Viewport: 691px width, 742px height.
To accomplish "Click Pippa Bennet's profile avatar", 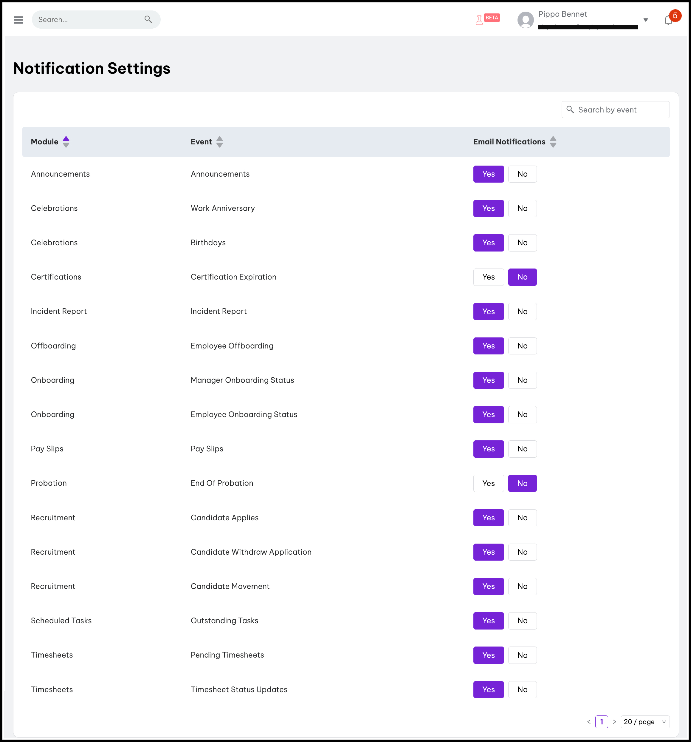I will 526,20.
